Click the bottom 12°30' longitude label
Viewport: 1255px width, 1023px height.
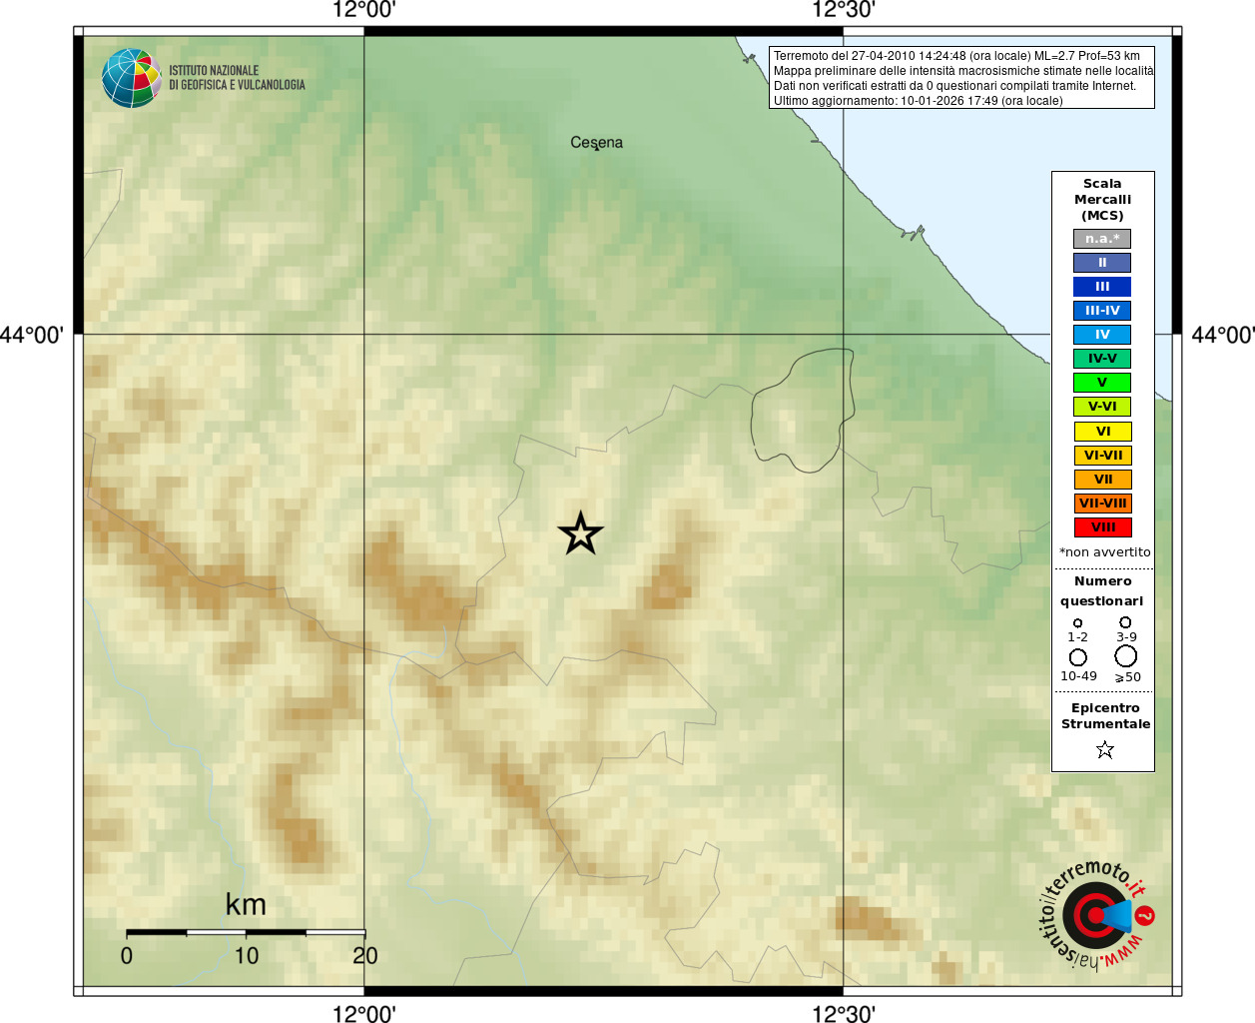pos(844,1014)
